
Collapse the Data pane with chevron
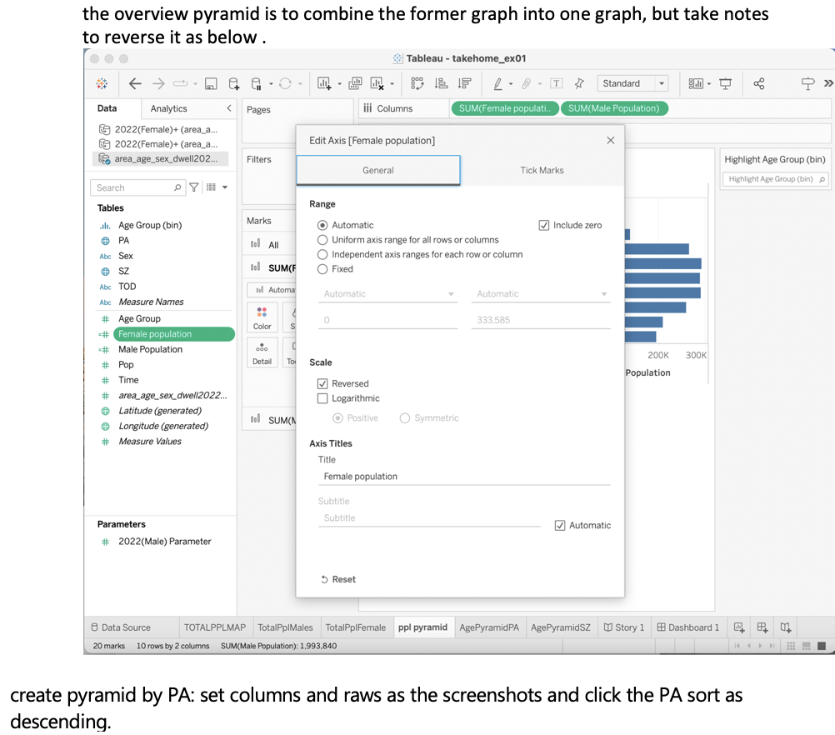[x=229, y=108]
